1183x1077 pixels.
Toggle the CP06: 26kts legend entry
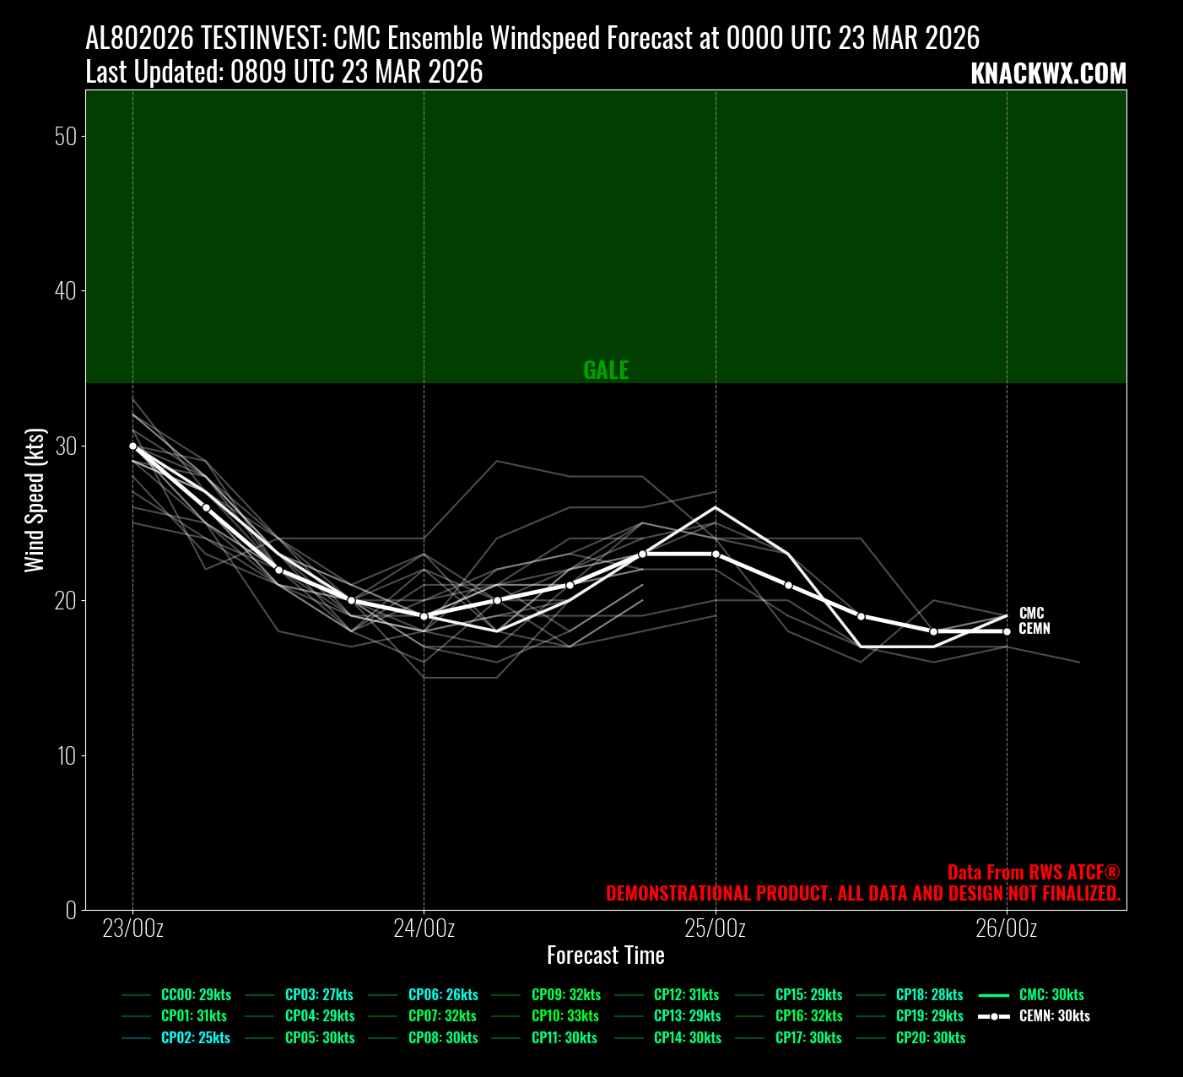click(x=443, y=995)
